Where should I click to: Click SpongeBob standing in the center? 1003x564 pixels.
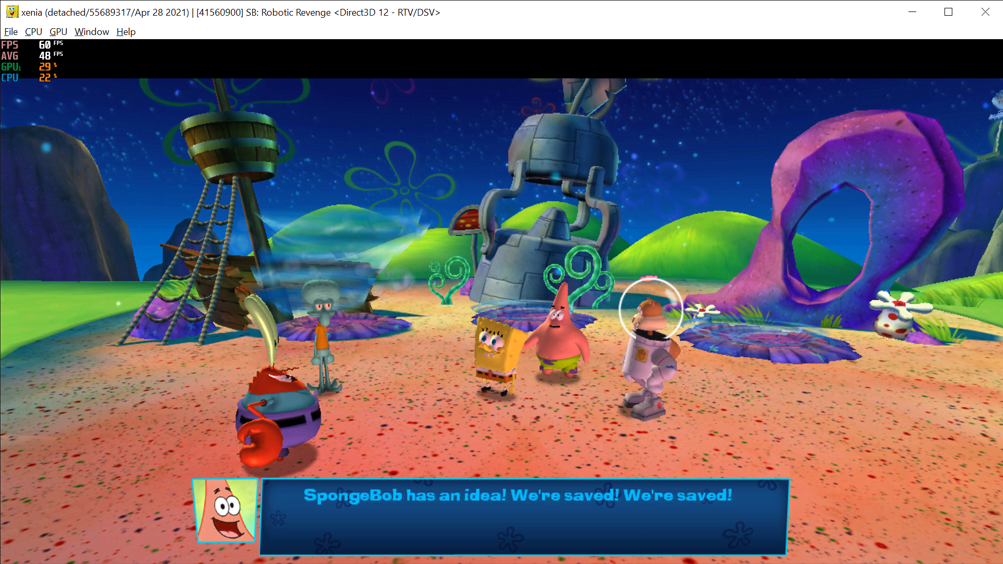496,345
